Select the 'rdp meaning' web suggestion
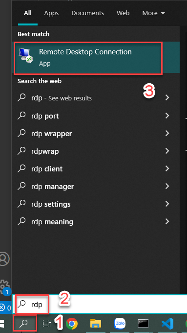187x333 pixels. [x=96, y=221]
